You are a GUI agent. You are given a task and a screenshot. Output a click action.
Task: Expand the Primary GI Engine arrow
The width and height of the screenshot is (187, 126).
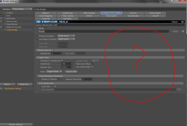pos(37,36)
